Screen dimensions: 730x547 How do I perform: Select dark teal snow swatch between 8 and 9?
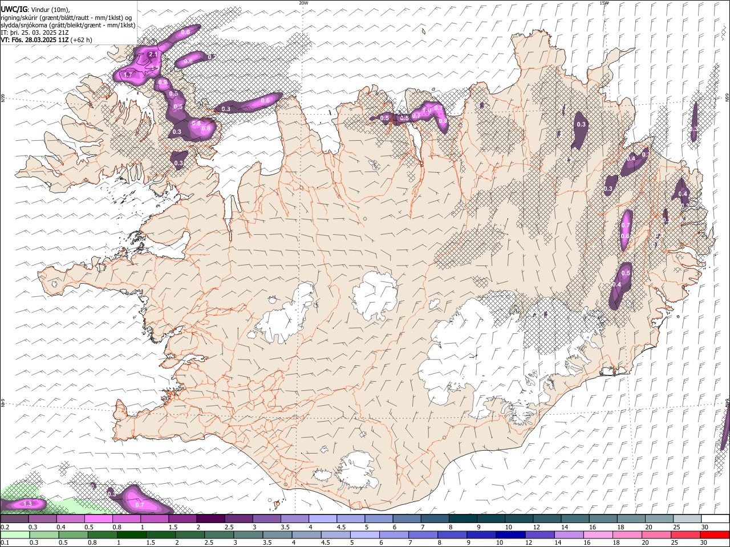coord(463,519)
